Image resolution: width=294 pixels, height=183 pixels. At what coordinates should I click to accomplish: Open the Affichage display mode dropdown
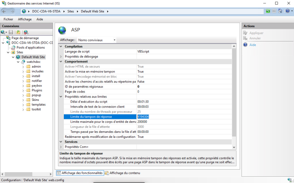coord(97,40)
